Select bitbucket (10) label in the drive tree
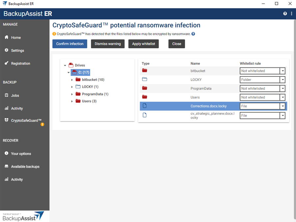296x222 pixels. pos(93,80)
